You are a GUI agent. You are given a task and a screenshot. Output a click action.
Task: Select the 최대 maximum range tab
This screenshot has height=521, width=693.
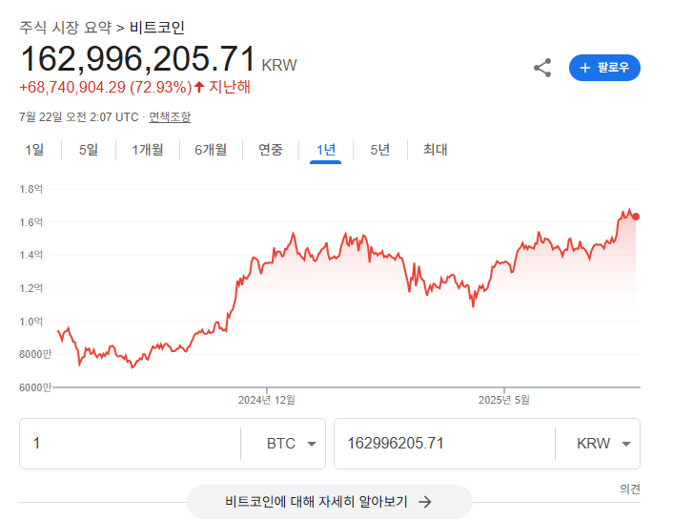click(x=435, y=150)
